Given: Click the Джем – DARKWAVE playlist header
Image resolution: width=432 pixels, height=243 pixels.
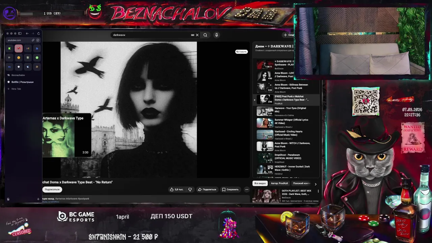Looking at the screenshot, I should point(274,46).
